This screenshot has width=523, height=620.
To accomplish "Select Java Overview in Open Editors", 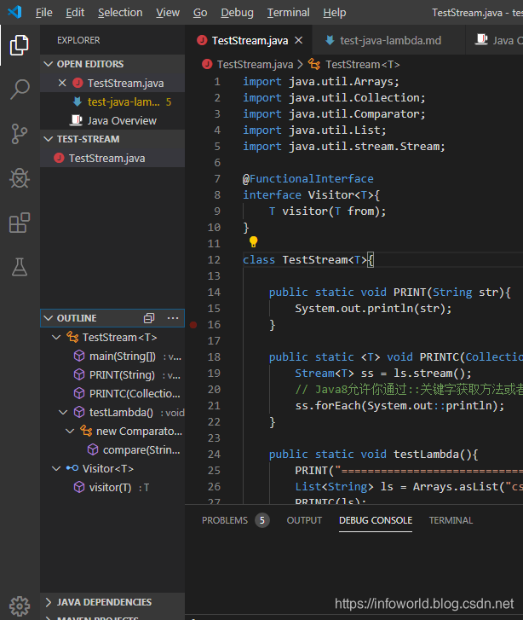I will (112, 120).
